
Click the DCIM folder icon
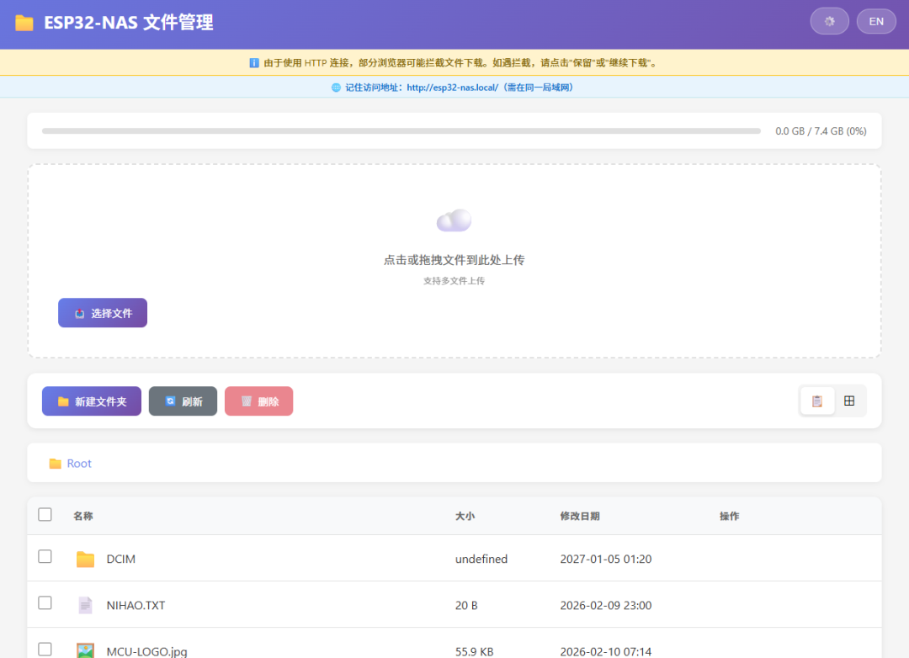[x=85, y=558]
